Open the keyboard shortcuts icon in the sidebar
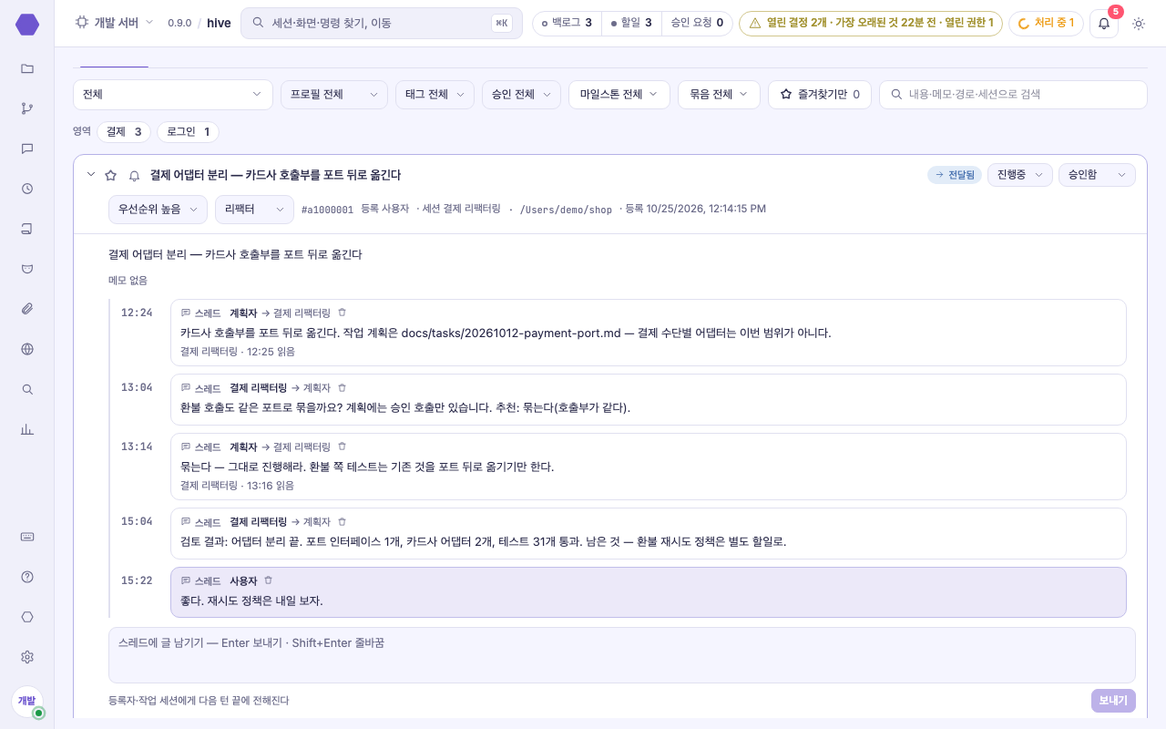Image resolution: width=1166 pixels, height=729 pixels. click(27, 537)
